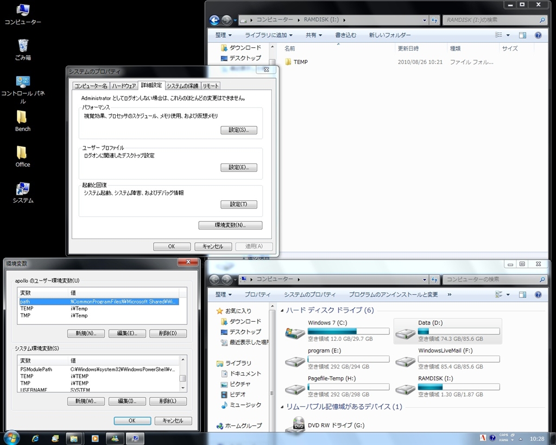The width and height of the screenshot is (556, 445).
Task: Open the ごみ箱 recycle bin icon
Action: click(23, 50)
